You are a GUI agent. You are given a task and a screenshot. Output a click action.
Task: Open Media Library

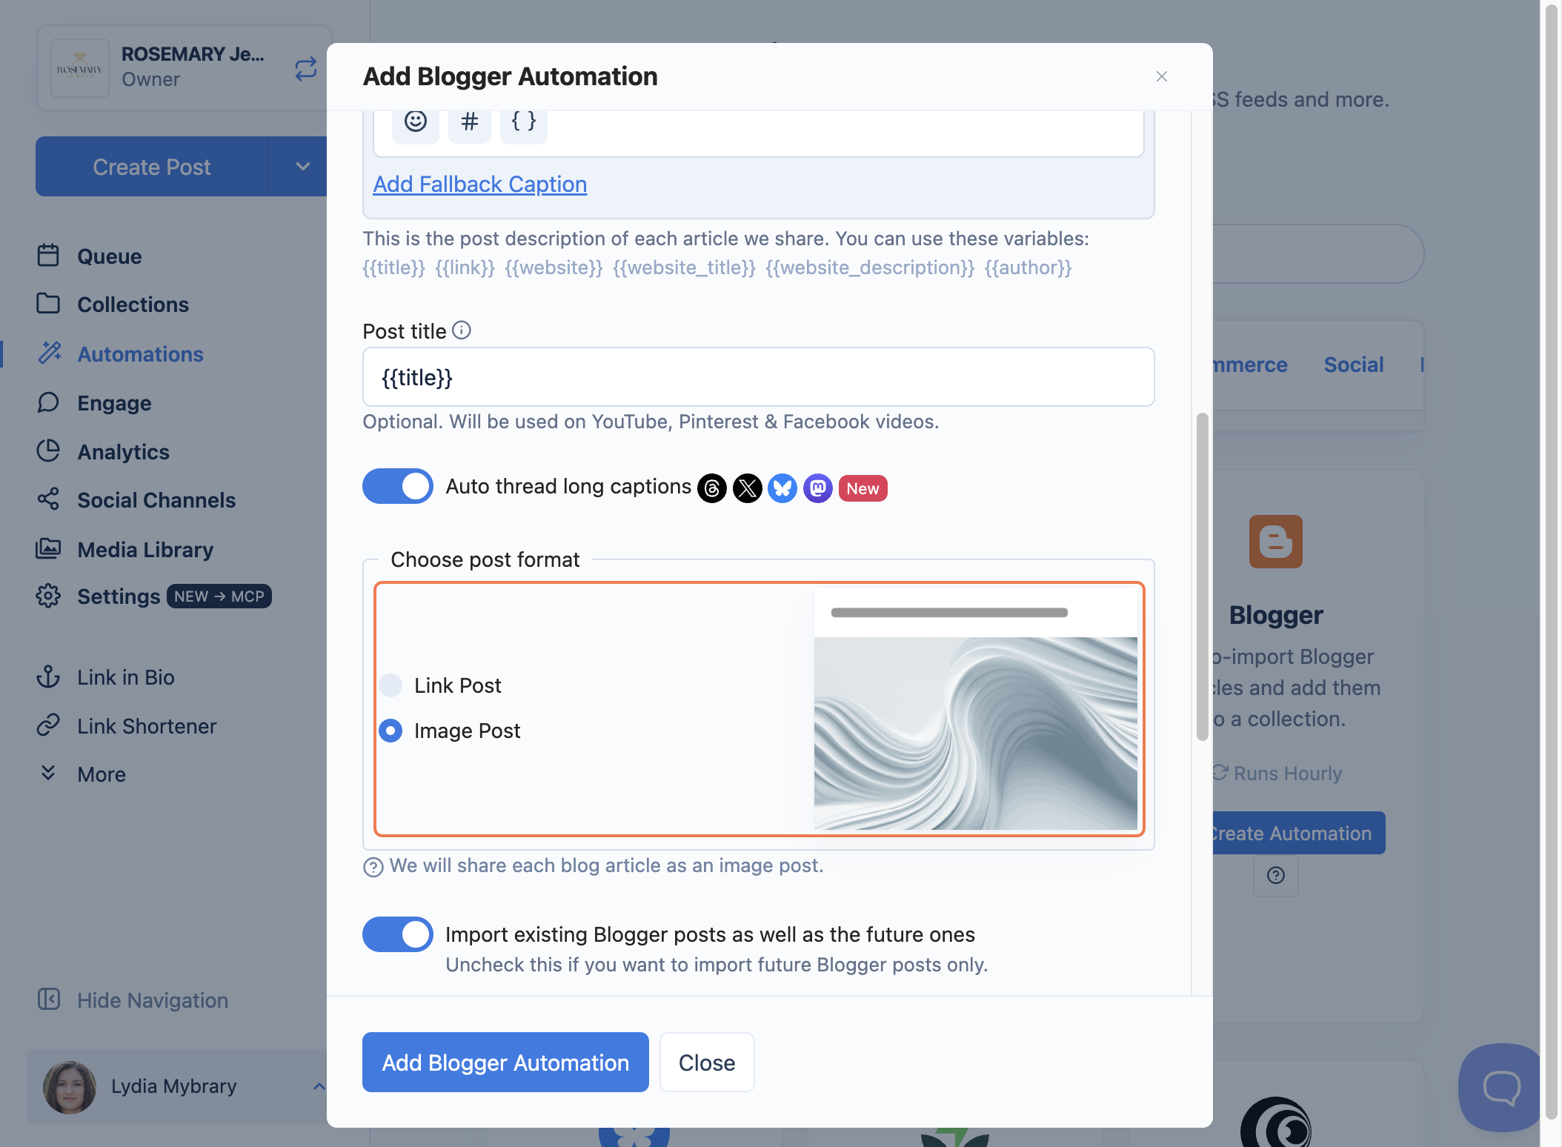145,550
